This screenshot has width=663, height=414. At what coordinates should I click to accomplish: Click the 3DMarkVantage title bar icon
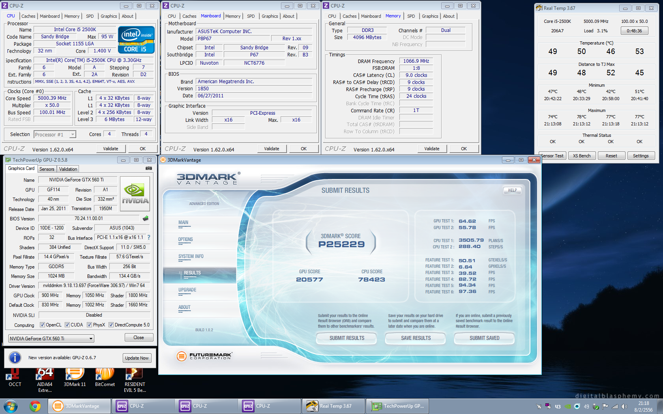point(163,160)
